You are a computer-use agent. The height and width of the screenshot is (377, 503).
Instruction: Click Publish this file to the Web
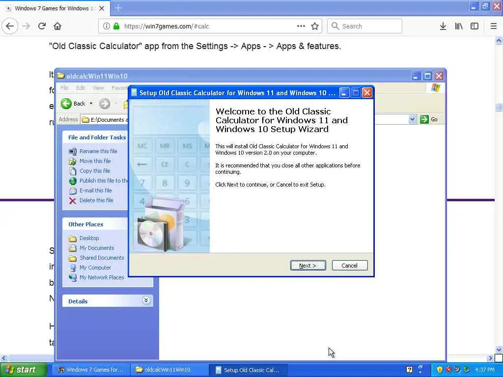click(x=104, y=181)
